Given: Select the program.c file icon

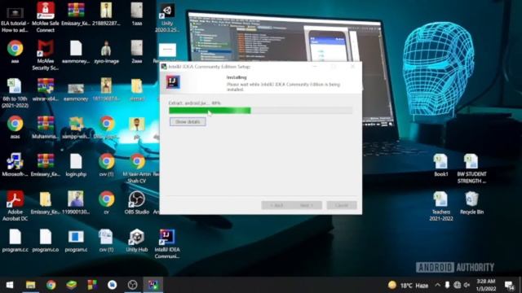Looking at the screenshot, I should 76,241.
